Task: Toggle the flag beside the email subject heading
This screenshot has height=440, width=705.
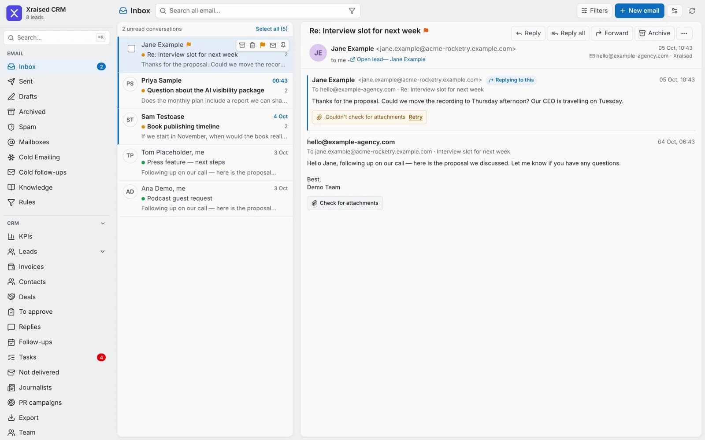Action: pos(426,31)
